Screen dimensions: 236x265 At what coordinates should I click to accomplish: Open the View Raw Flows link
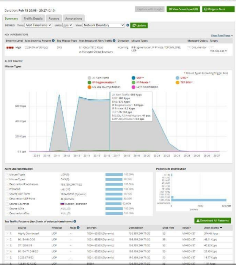(x=222, y=35)
